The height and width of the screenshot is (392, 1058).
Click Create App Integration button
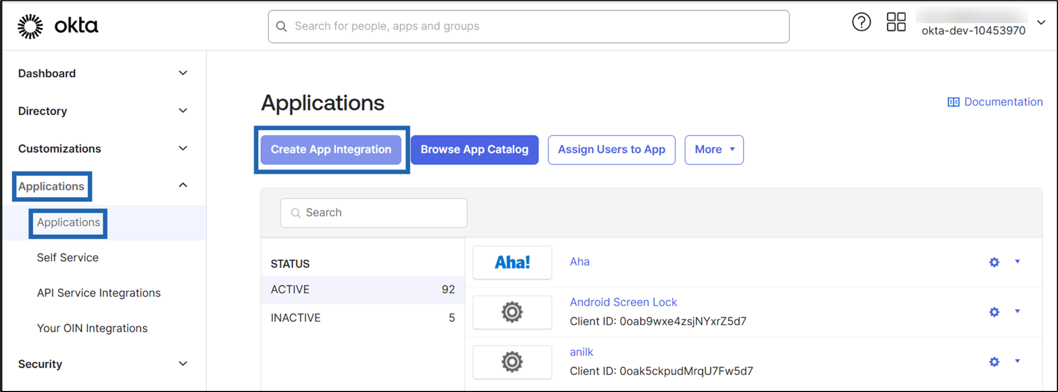coord(331,150)
